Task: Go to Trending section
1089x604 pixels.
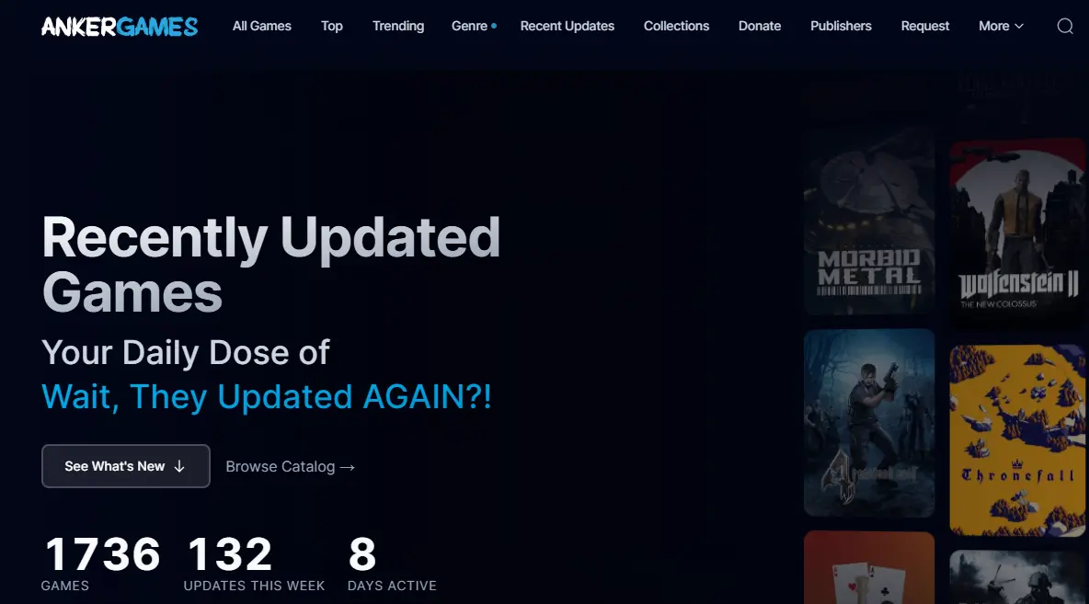Action: tap(398, 26)
